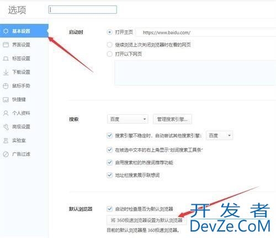Select 打开主页 radio button

point(109,32)
